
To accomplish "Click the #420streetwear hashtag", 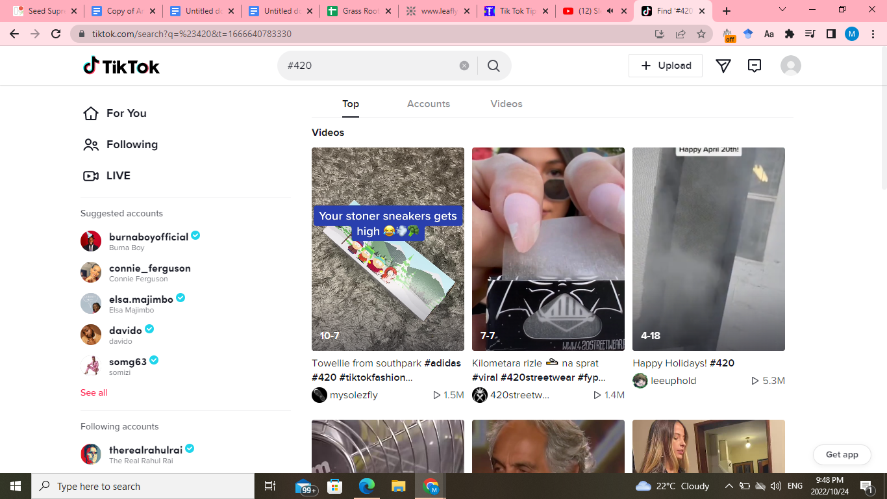I will 538,377.
